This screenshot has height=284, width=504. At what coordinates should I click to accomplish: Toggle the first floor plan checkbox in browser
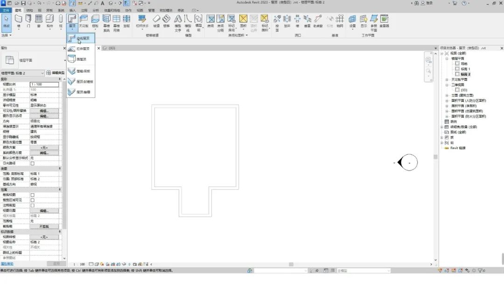point(457,64)
